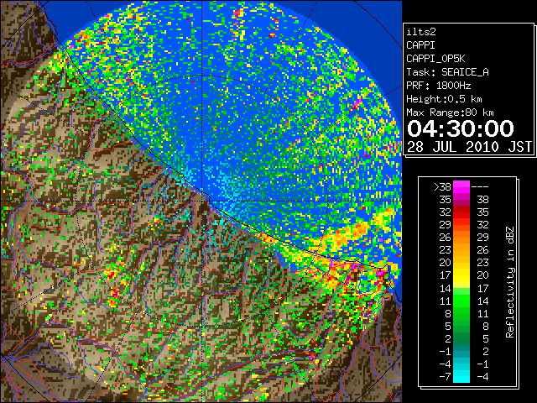Click the 'Reflectivity in dBZ' axis label

tap(510, 282)
